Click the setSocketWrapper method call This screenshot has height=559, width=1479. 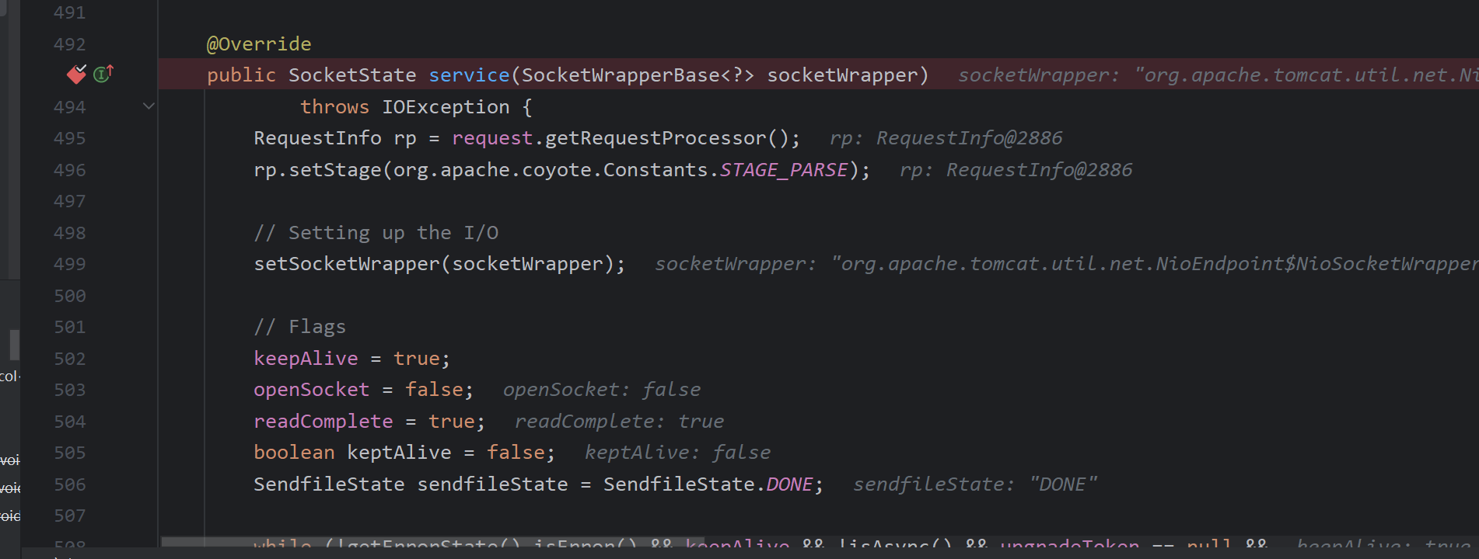(347, 264)
